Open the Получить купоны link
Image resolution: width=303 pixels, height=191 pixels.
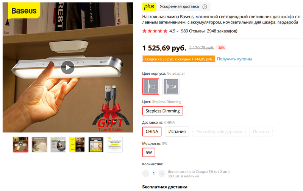point(234,59)
